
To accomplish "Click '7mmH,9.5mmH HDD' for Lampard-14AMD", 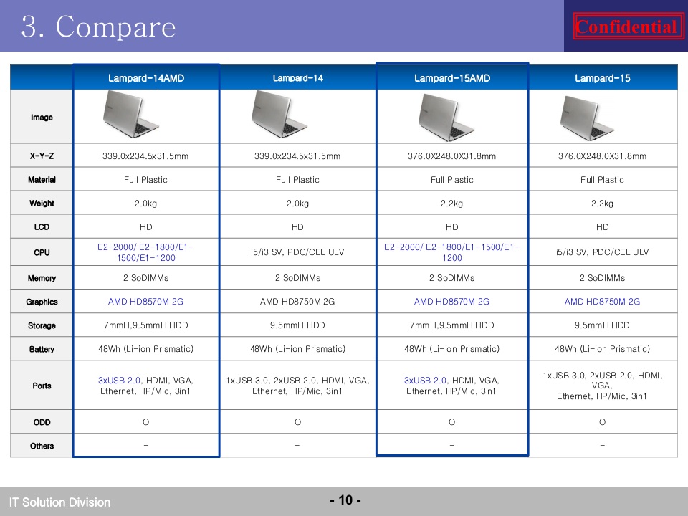I will coord(145,325).
